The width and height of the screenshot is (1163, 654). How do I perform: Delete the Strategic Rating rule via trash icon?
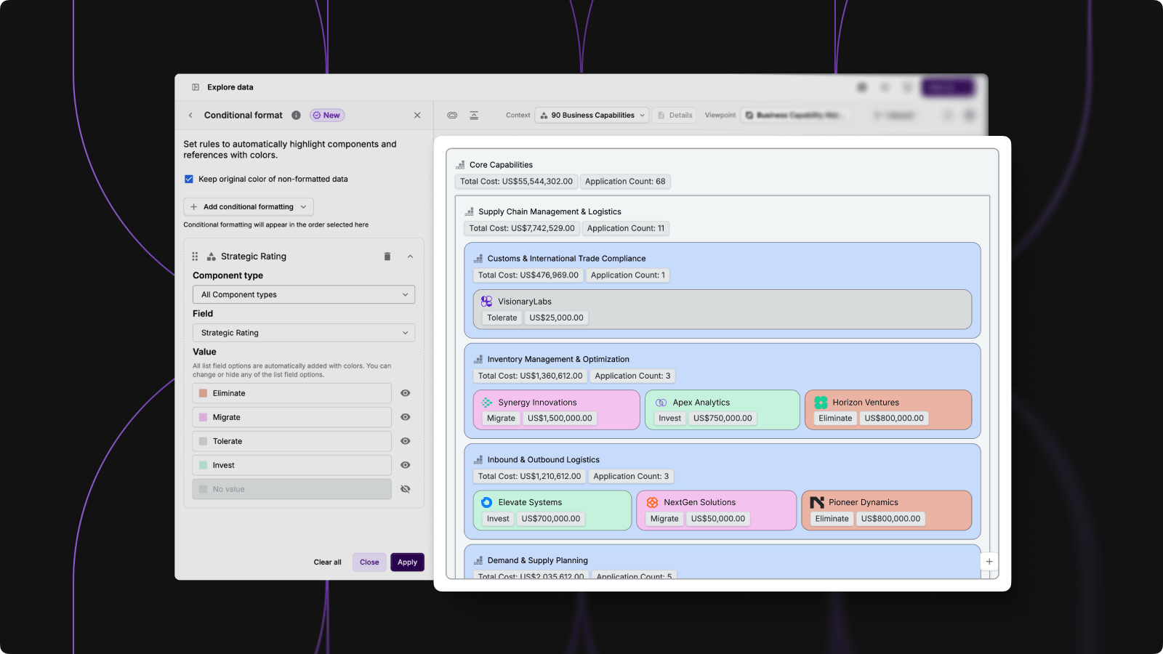click(x=387, y=257)
